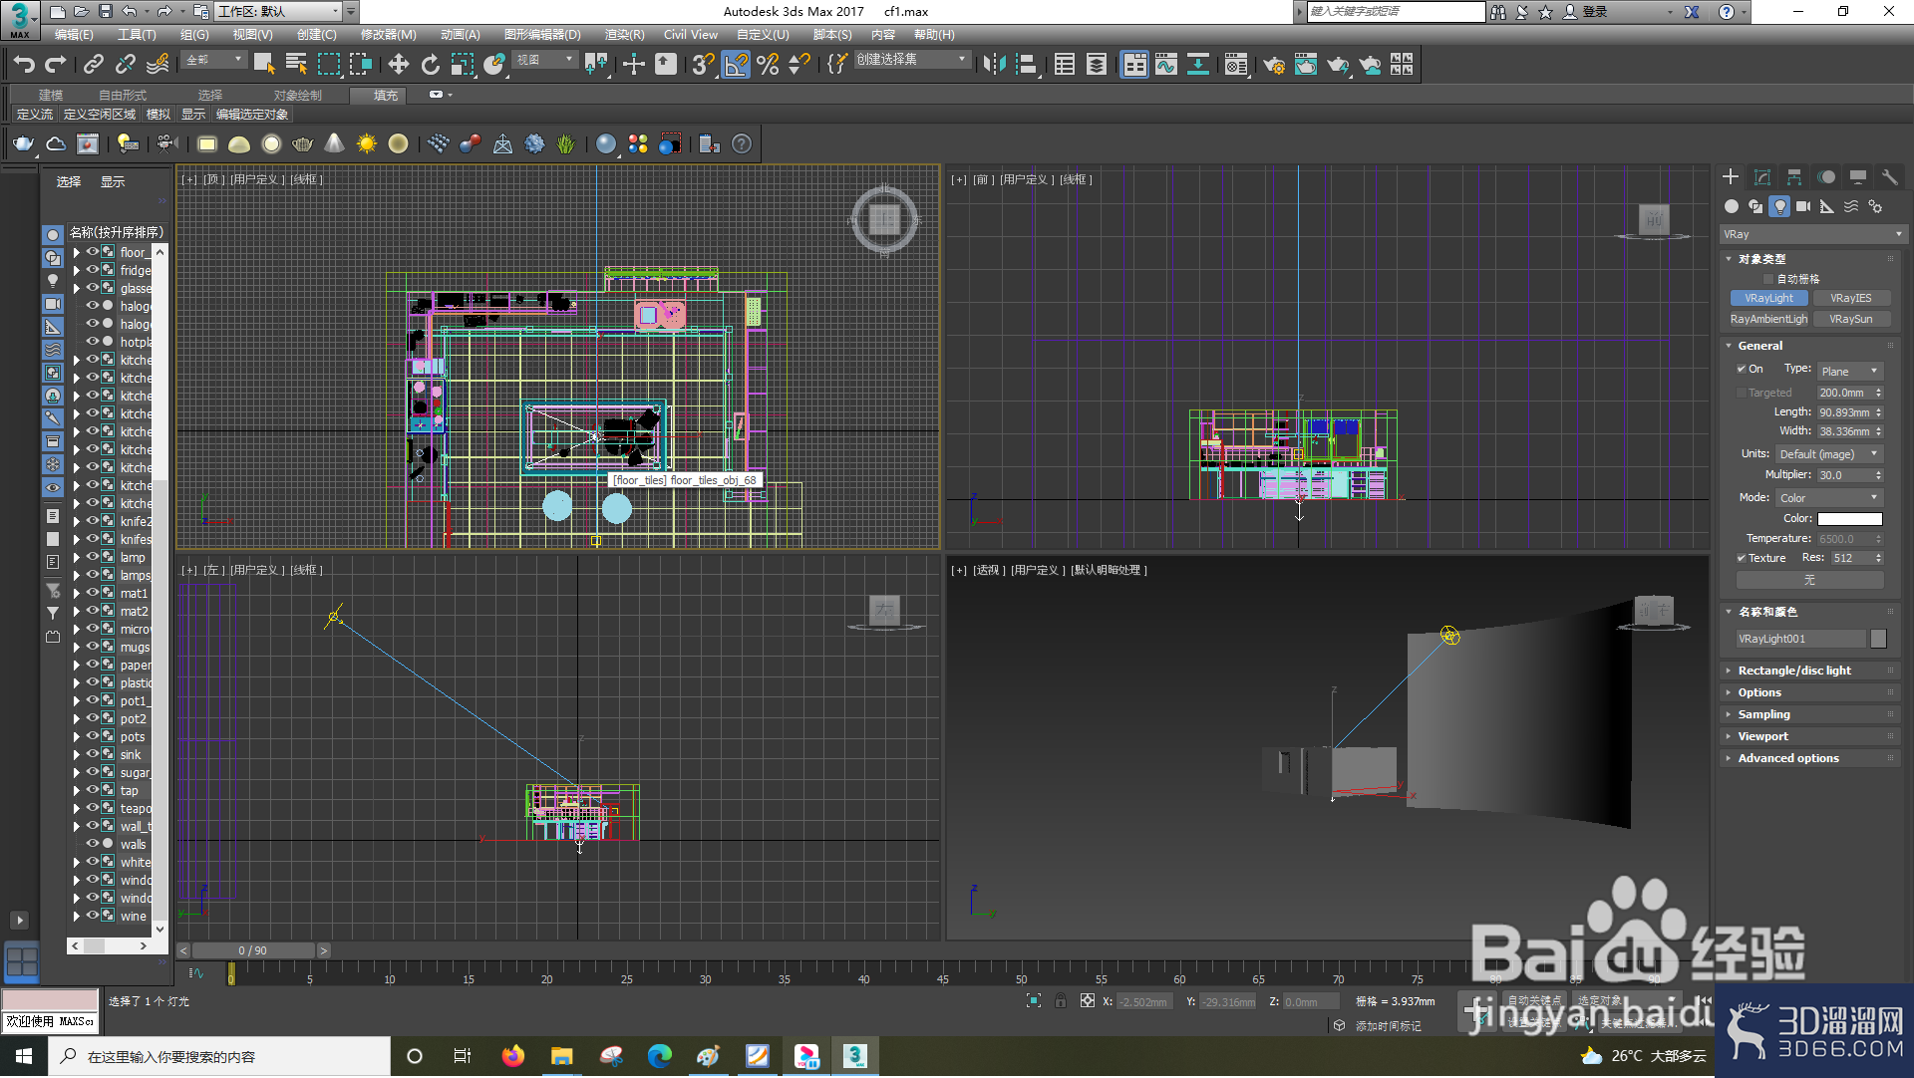Switch to Cameras category icon
Screen dimensions: 1914x1078
pos(1803,206)
